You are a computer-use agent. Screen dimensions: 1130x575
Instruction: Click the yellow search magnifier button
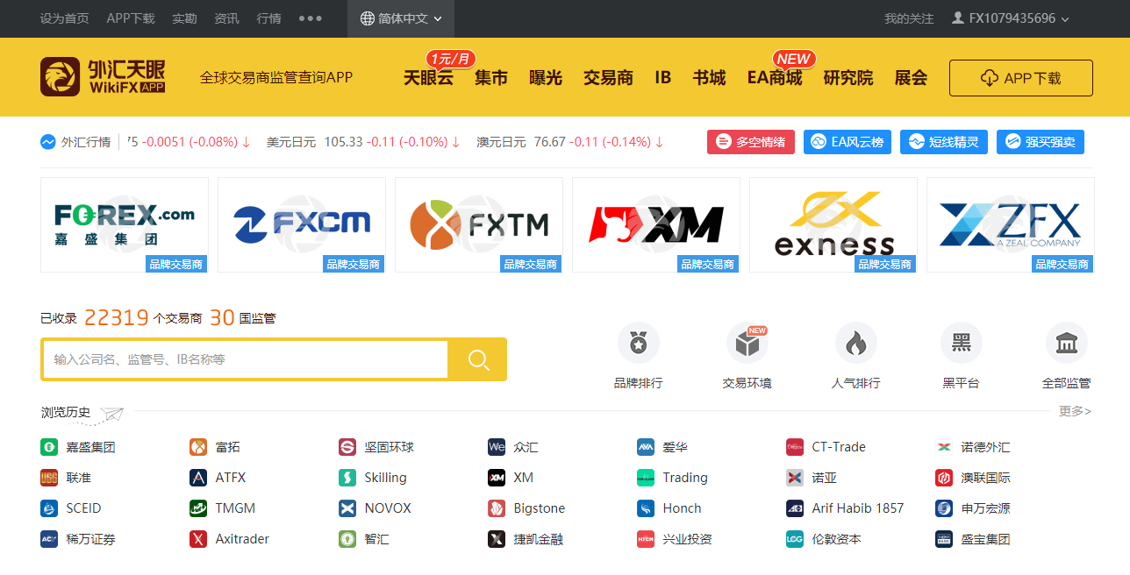pos(477,359)
